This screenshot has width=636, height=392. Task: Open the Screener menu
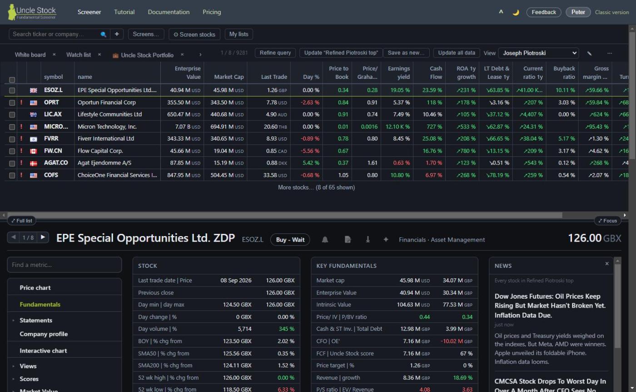coord(89,12)
